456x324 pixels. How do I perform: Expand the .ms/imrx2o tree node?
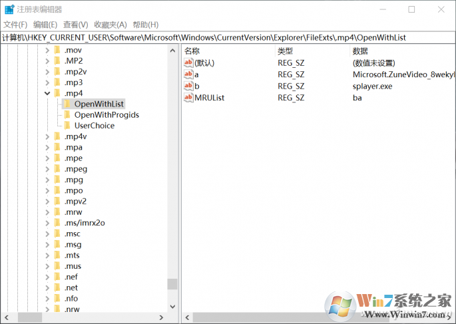click(x=47, y=223)
